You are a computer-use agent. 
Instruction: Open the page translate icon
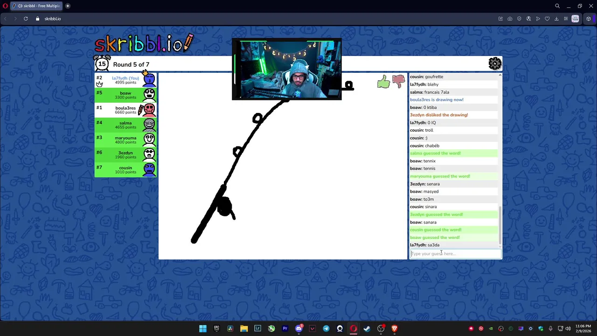click(x=528, y=19)
